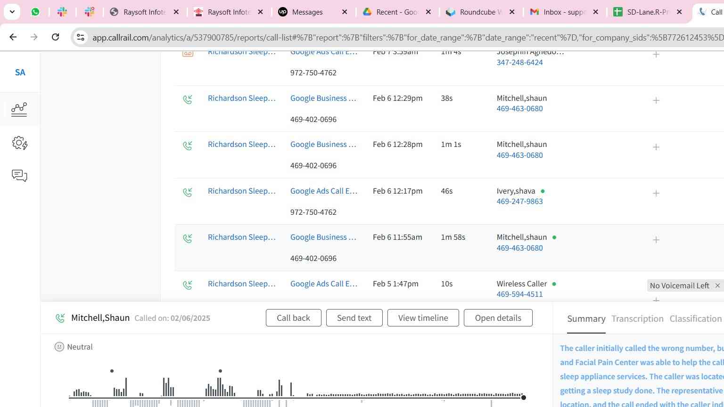Image resolution: width=724 pixels, height=407 pixels.
Task: Switch to the Roundcube Webmail tab
Action: coord(481,12)
